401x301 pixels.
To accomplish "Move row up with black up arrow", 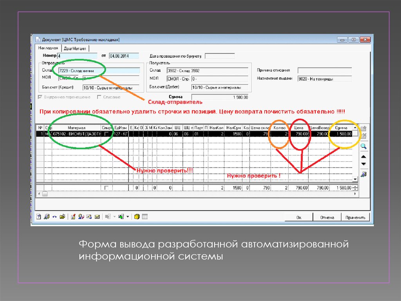I will 363,157.
